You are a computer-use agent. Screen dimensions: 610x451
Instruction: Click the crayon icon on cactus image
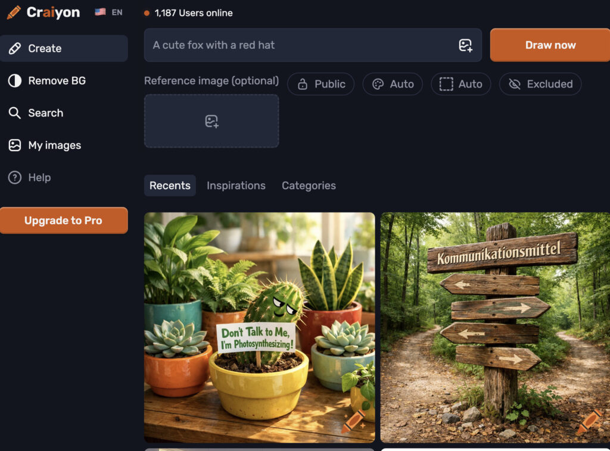(x=353, y=421)
